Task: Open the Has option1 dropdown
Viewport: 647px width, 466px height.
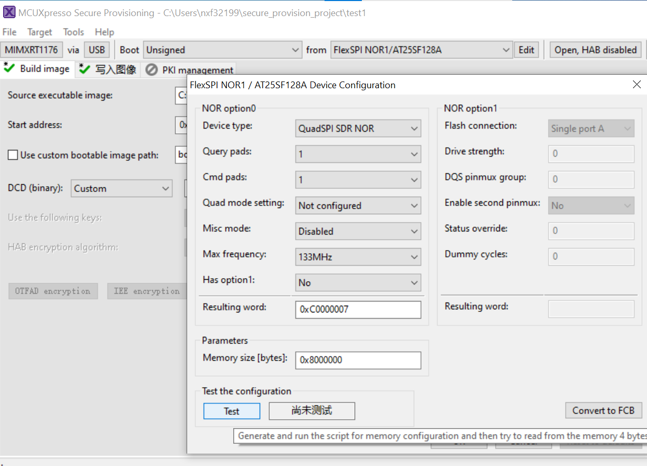Action: coord(414,282)
